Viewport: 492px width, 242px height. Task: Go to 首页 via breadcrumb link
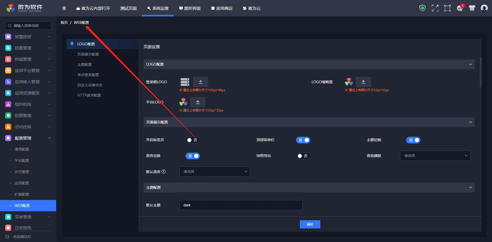click(x=64, y=23)
